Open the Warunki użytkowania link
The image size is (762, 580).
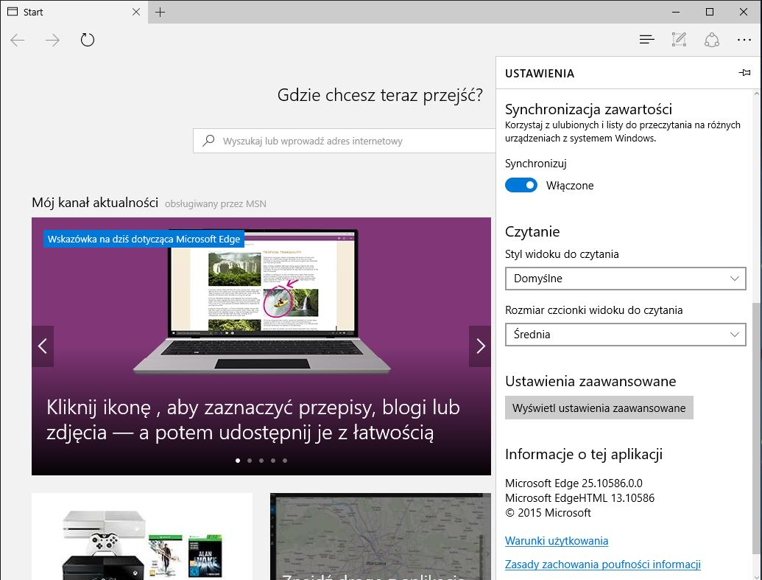click(557, 541)
